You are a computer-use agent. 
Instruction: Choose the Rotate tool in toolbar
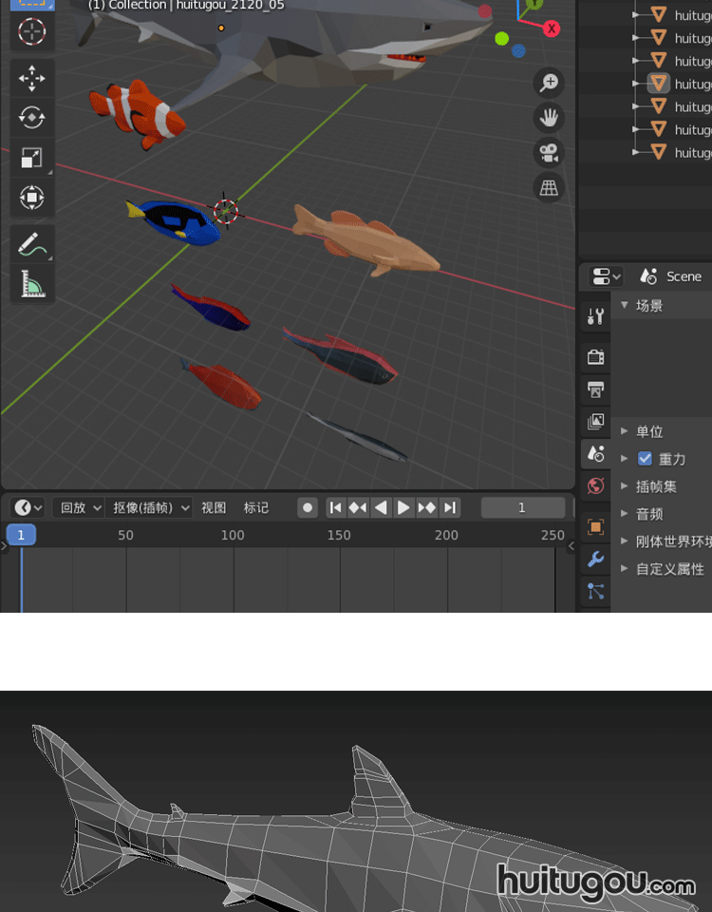point(31,118)
